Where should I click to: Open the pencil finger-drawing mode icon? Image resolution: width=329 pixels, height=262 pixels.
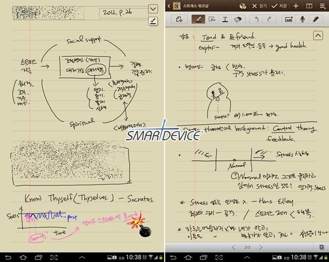coord(316,20)
